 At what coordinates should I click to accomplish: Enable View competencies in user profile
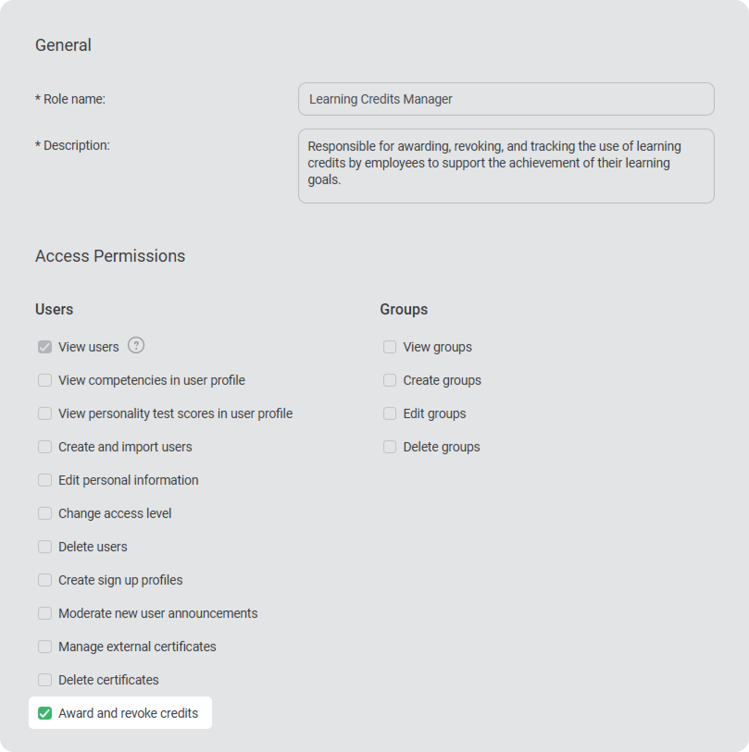coord(45,380)
